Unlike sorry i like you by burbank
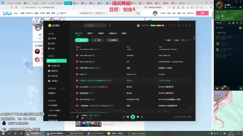This screenshot has width=243, height=136. click(77, 55)
